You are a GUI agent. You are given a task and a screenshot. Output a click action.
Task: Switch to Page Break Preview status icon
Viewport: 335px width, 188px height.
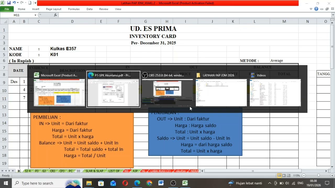point(288,175)
